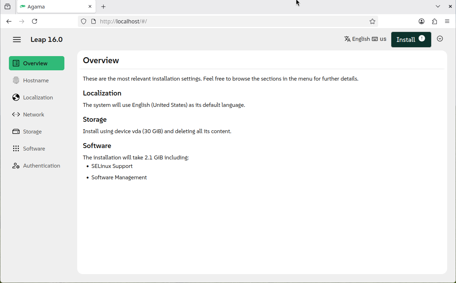This screenshot has width=456, height=283.
Task: Expand the browser tab list dropdown
Action: pos(438,6)
